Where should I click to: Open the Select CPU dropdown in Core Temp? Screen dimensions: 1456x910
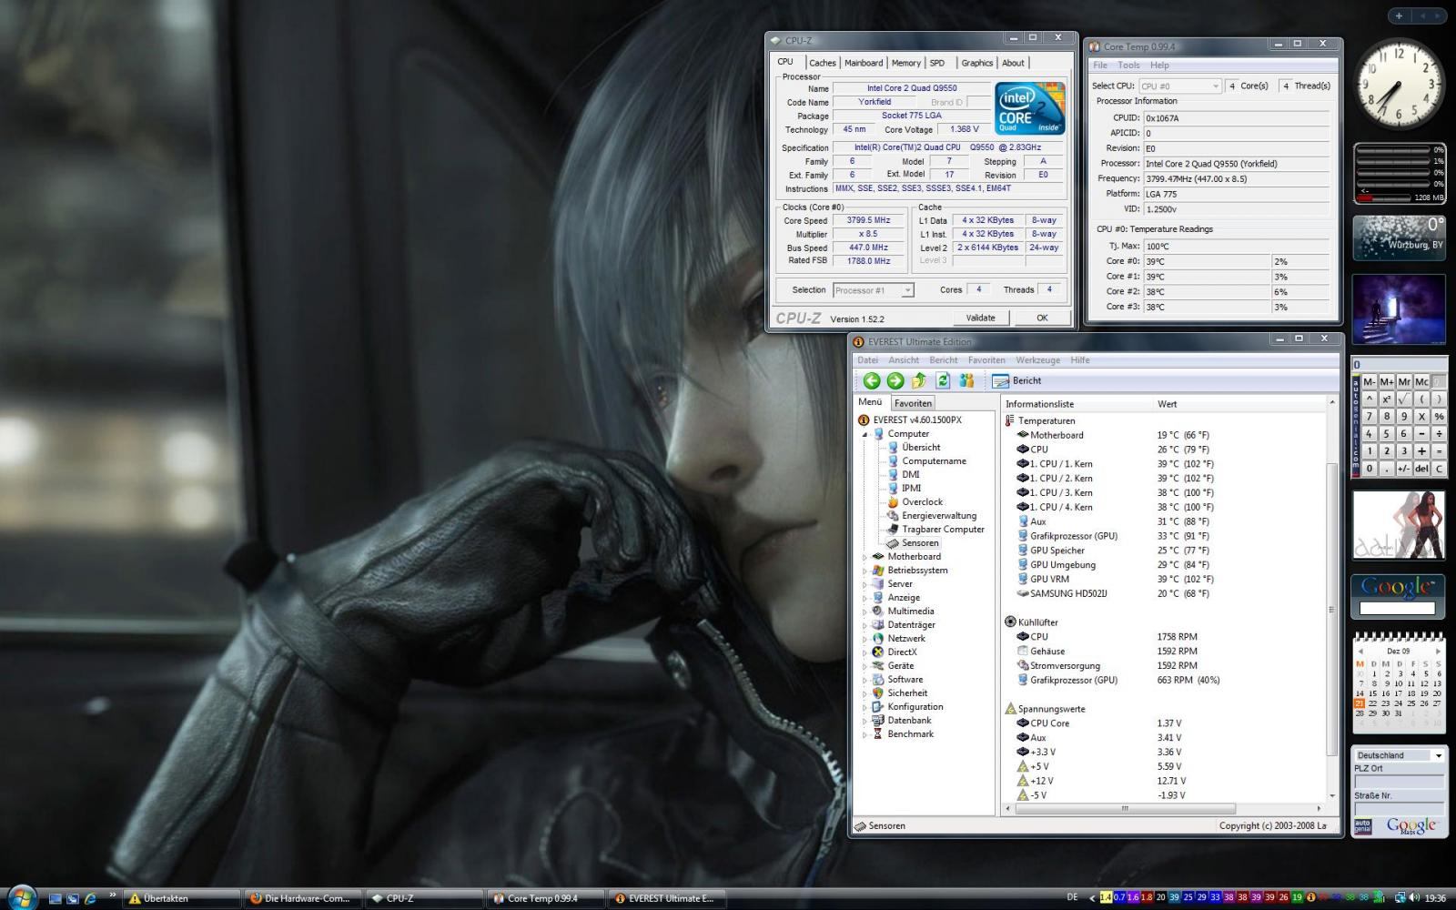coord(1179,86)
